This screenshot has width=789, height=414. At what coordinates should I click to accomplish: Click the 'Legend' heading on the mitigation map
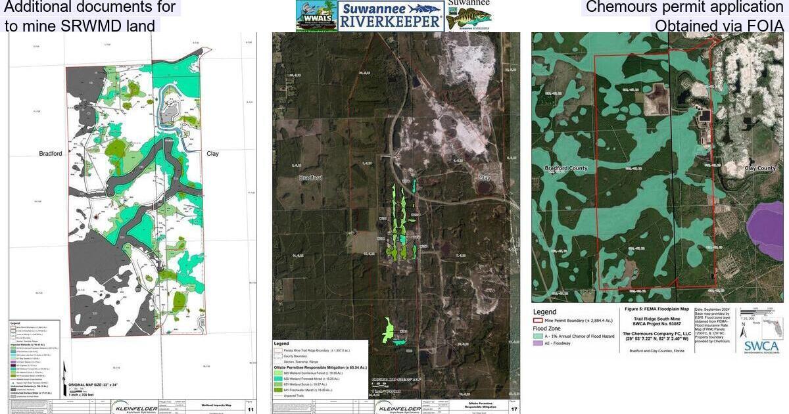click(281, 344)
